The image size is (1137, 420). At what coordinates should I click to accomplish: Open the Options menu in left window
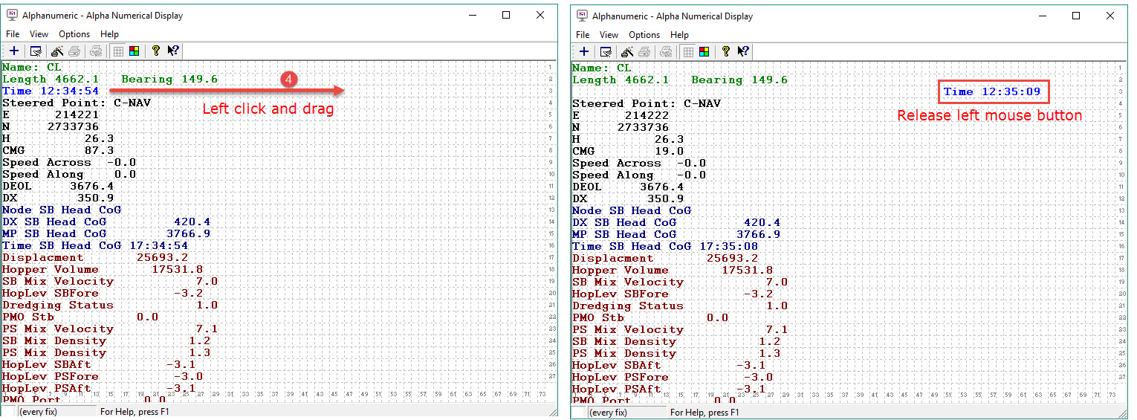point(74,34)
